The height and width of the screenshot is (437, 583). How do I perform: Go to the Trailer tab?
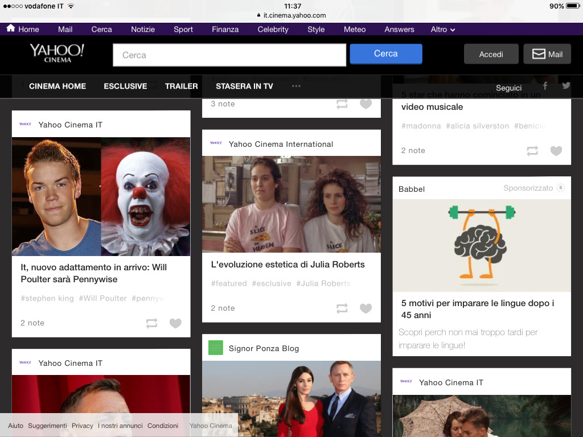click(181, 86)
